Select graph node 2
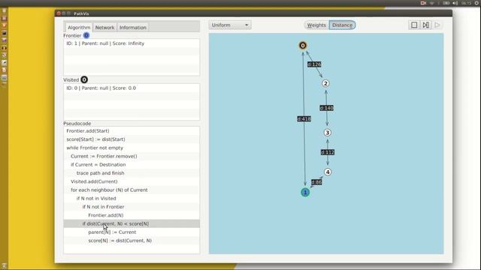 click(x=325, y=83)
